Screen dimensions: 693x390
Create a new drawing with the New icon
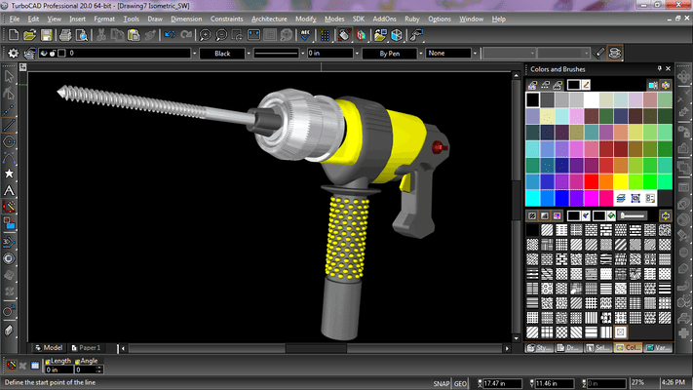pos(14,35)
